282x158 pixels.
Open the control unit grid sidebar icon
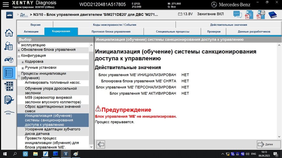pyautogui.click(x=9, y=86)
